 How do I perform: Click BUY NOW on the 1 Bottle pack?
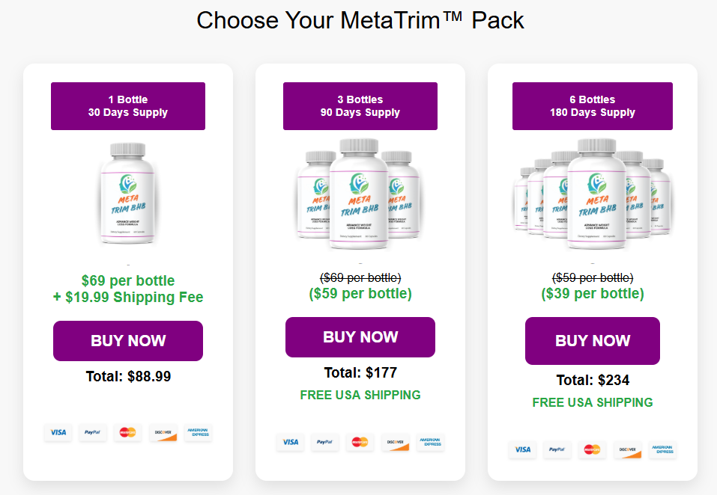[127, 341]
